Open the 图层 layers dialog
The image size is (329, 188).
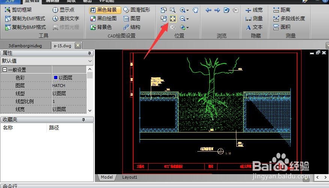(132, 18)
